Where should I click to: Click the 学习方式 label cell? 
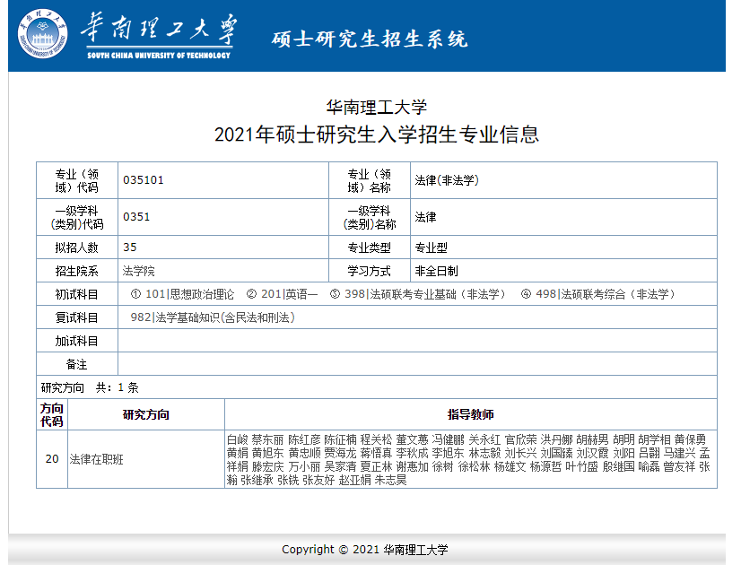[370, 271]
